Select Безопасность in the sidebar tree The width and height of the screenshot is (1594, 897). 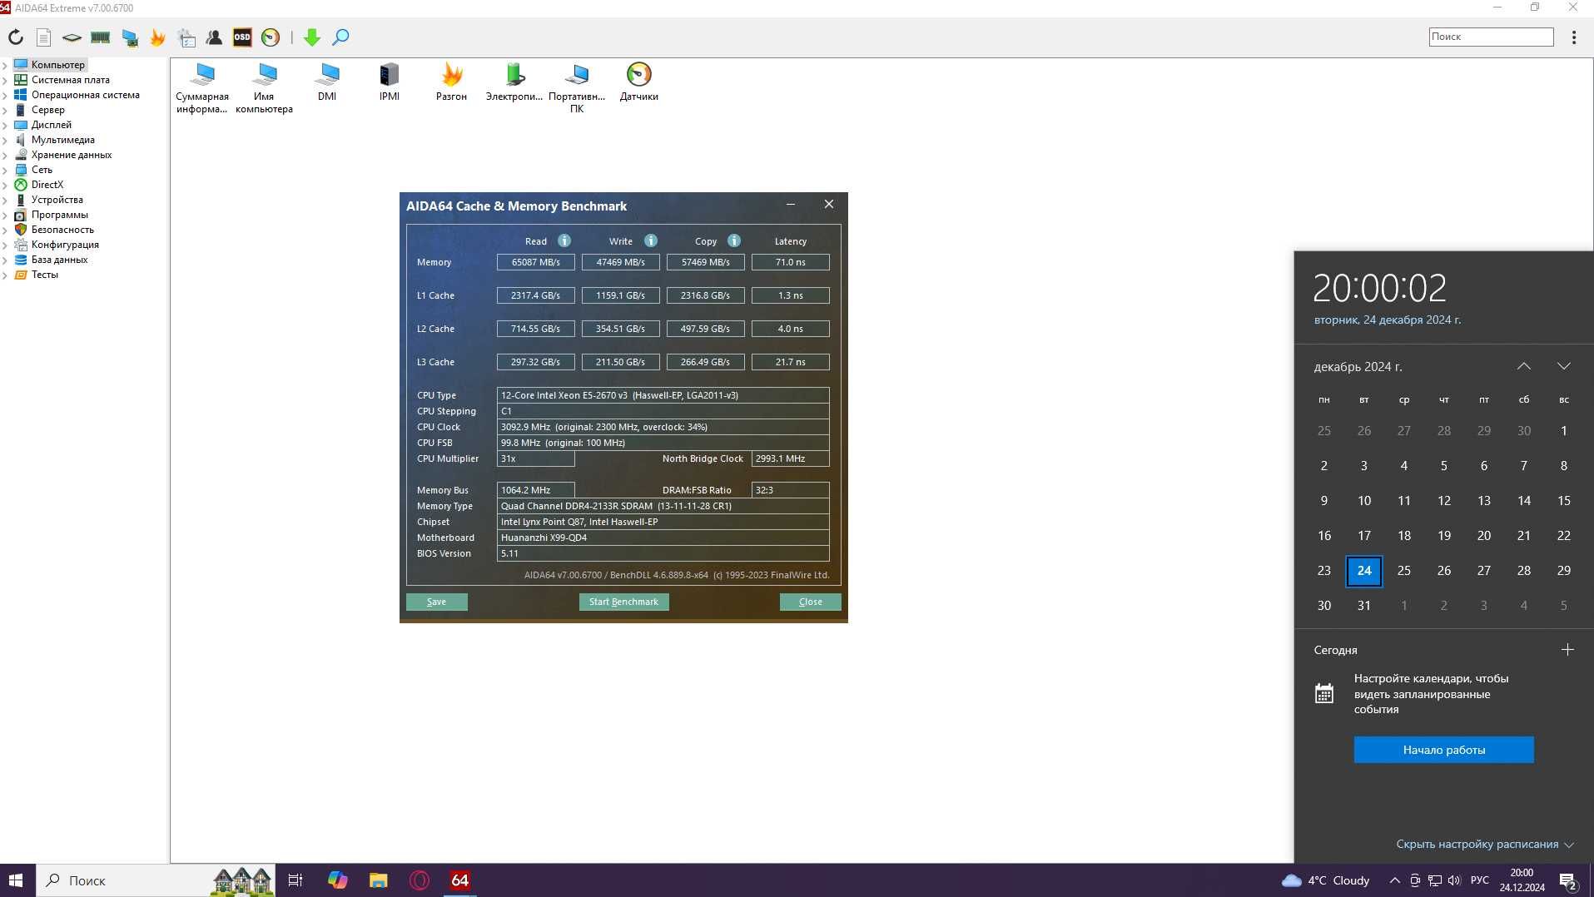point(62,230)
